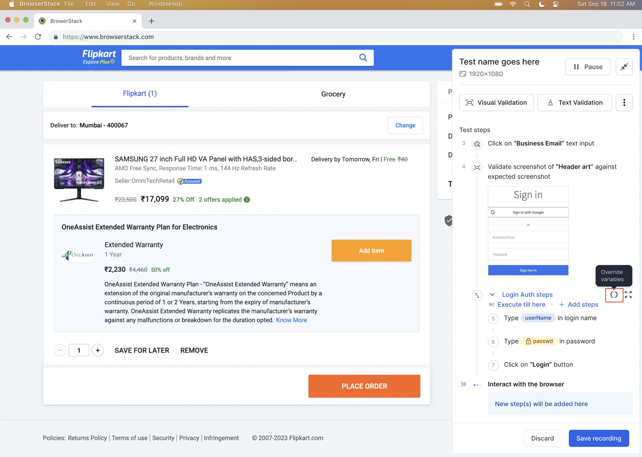Open a new browser tab
Screen dimensions: 642x457
pyautogui.click(x=152, y=21)
